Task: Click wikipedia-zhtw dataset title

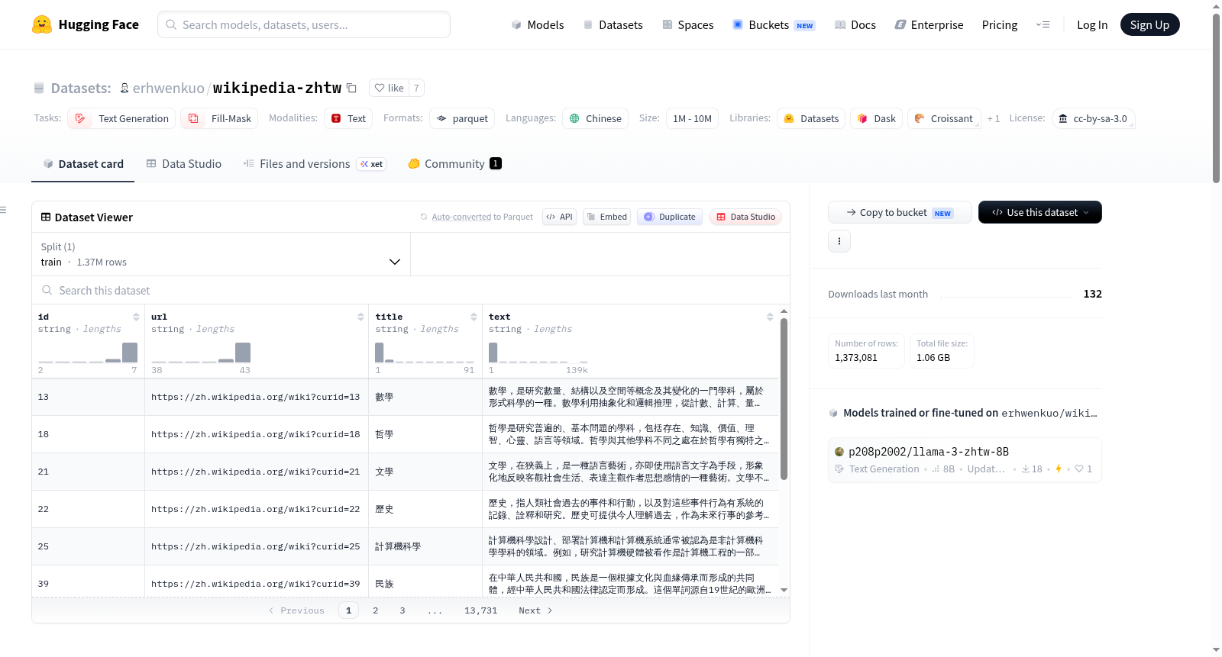Action: 277,88
